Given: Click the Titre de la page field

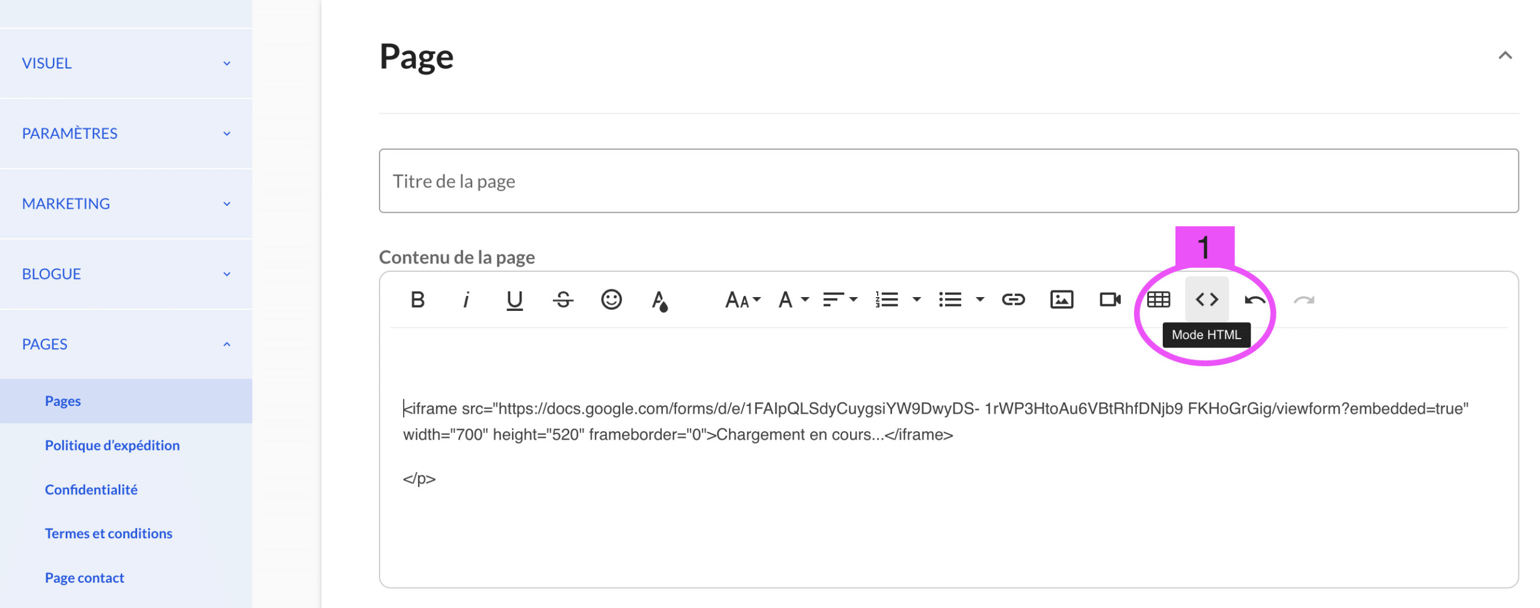Looking at the screenshot, I should coord(948,181).
